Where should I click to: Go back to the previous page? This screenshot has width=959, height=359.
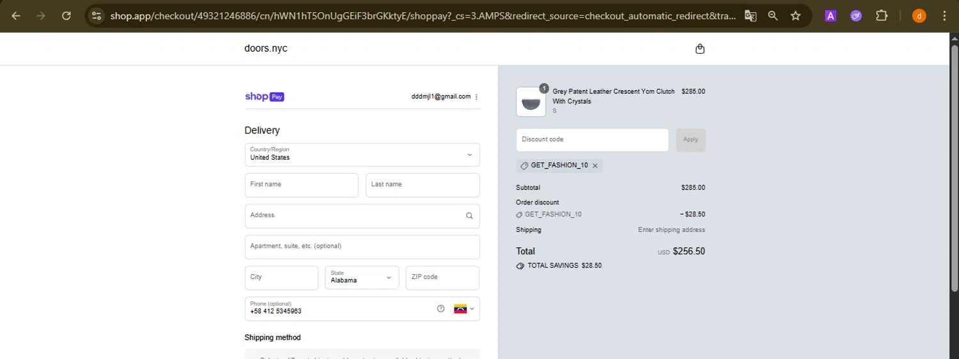point(16,16)
